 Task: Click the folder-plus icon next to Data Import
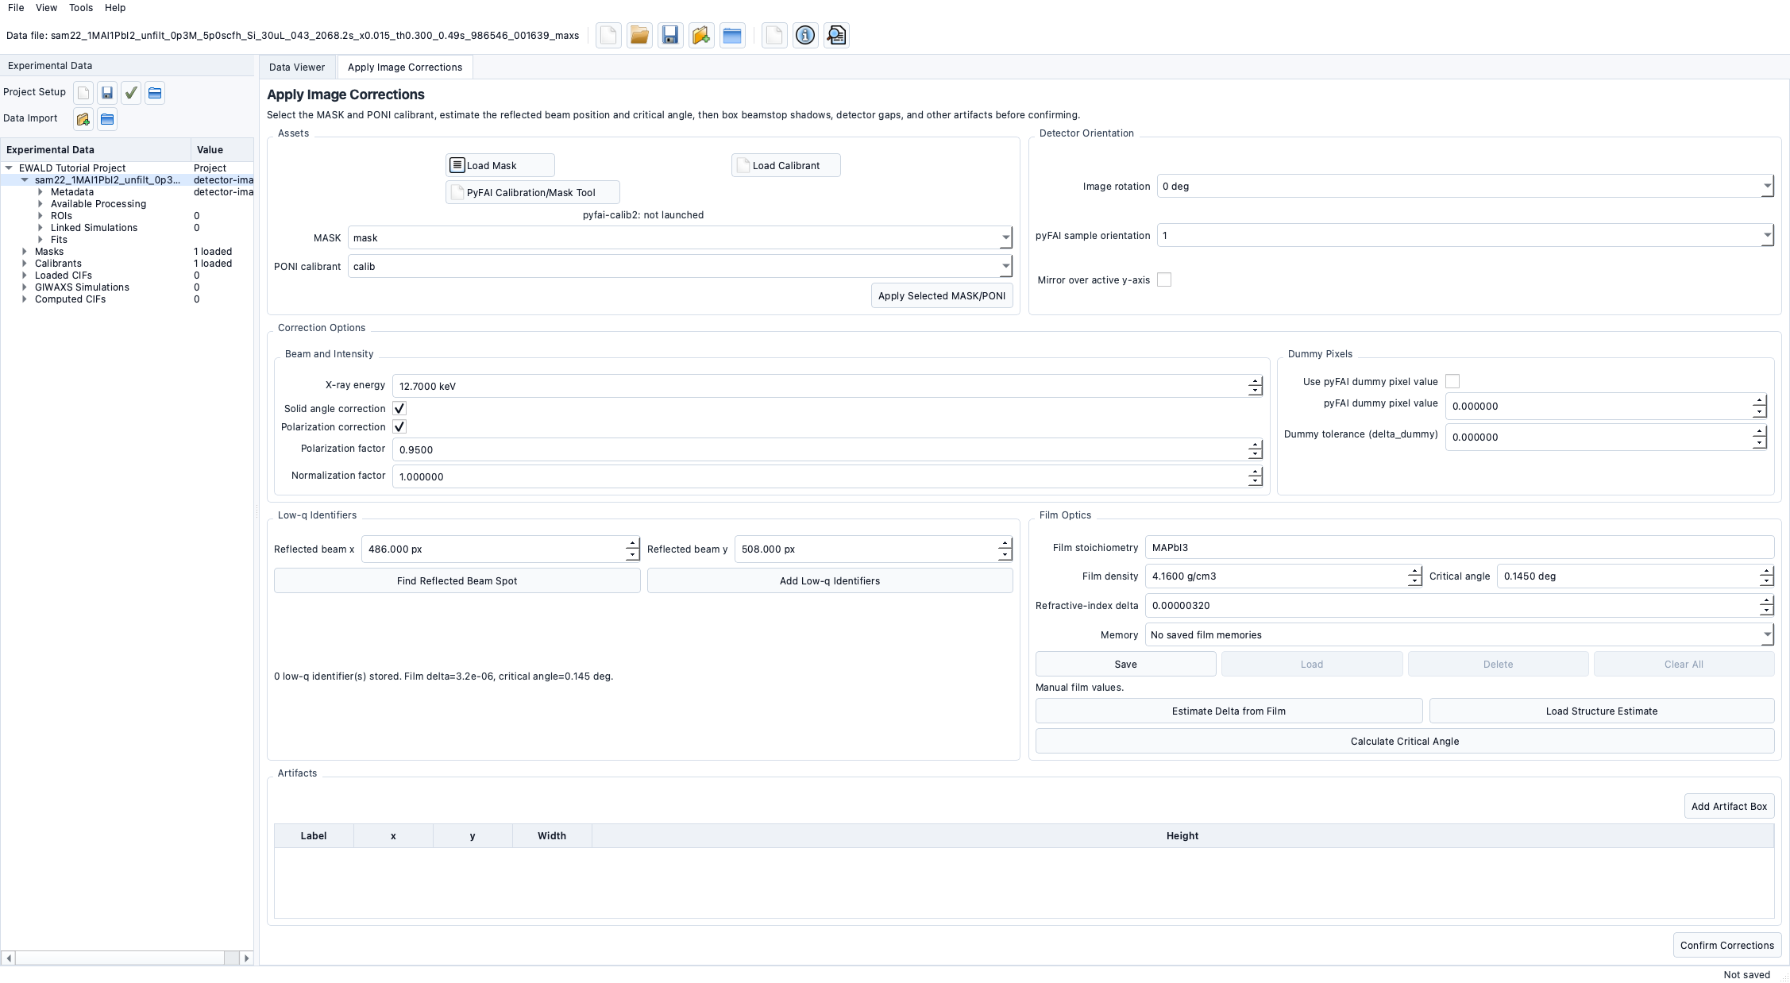tap(83, 119)
